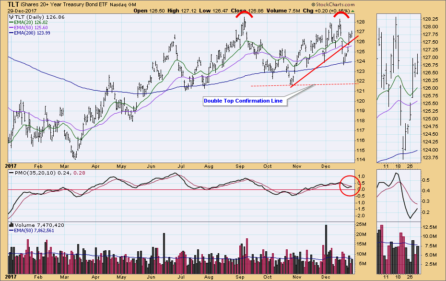Click the 12.5M label on the volume zoom axis
The width and height of the screenshot is (446, 281).
(x=430, y=227)
